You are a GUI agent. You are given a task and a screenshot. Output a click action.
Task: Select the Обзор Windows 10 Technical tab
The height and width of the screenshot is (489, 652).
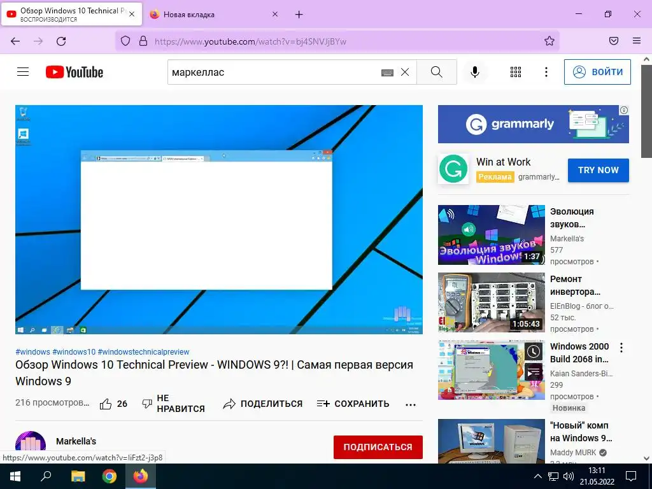click(72, 15)
